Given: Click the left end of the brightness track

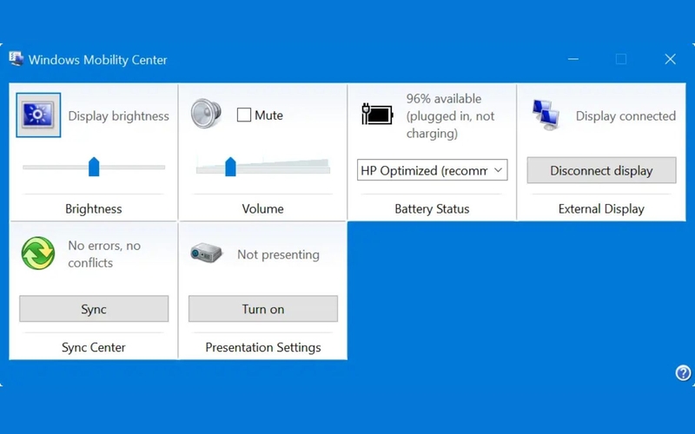Looking at the screenshot, I should click(x=27, y=167).
